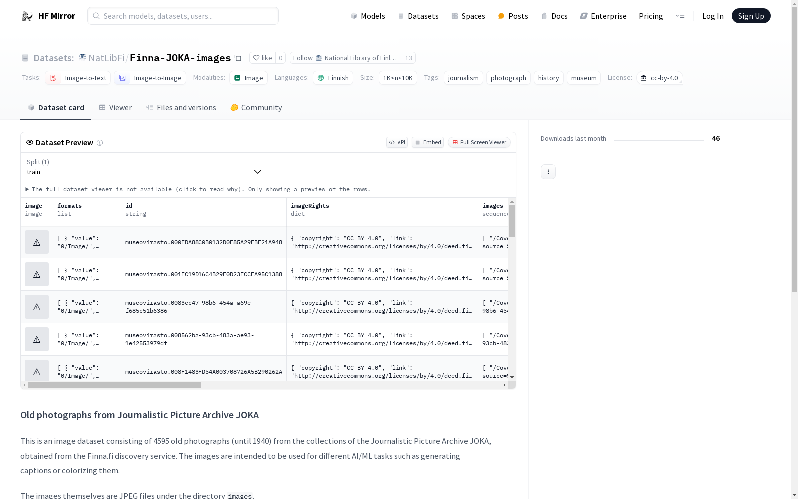Click the table's horizontal scrollbar thumb
The height and width of the screenshot is (499, 798).
pyautogui.click(x=115, y=385)
